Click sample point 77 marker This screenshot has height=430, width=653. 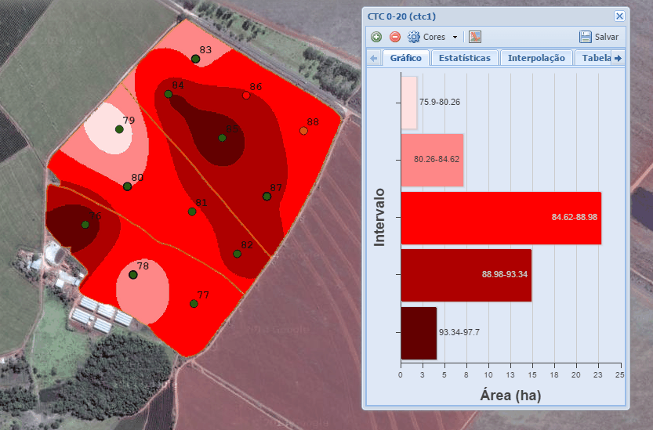[194, 304]
